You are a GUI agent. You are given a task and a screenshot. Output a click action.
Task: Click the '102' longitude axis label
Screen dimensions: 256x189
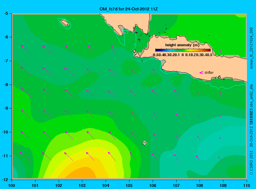[x=58, y=186]
